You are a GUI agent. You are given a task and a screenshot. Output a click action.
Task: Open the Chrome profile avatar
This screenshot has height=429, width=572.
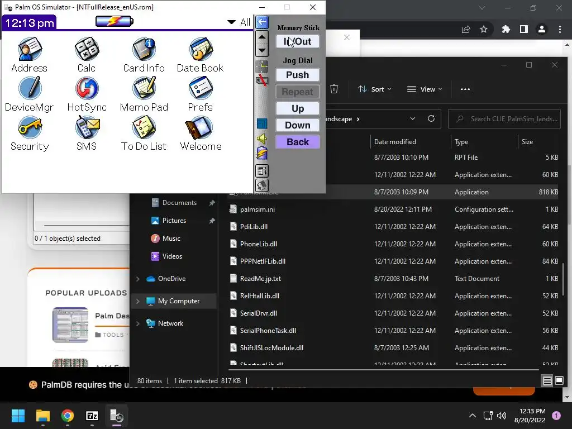(542, 29)
